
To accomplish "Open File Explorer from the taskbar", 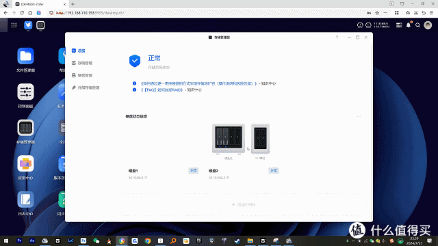I will [250, 241].
